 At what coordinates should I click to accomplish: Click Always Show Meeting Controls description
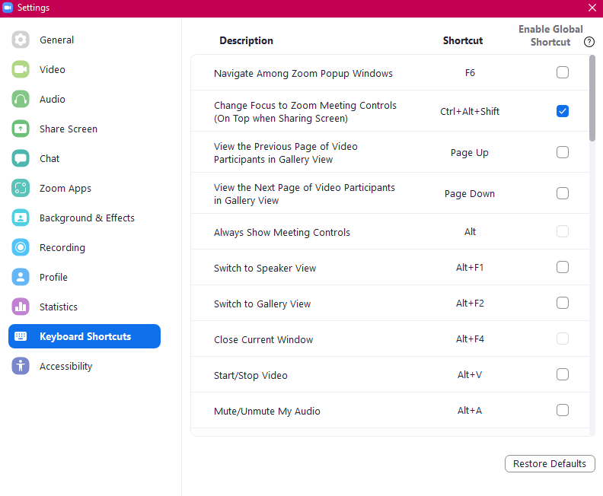coord(282,233)
